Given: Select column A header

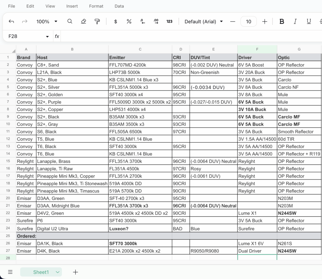Looking at the screenshot, I should (26, 49).
